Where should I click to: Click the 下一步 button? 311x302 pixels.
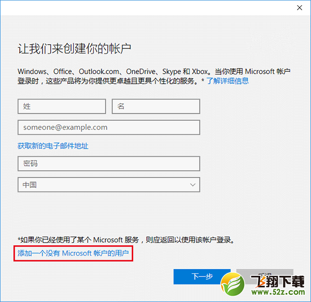point(202,277)
